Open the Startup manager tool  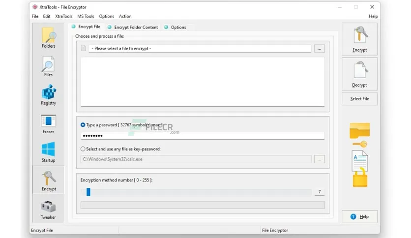pos(49,152)
